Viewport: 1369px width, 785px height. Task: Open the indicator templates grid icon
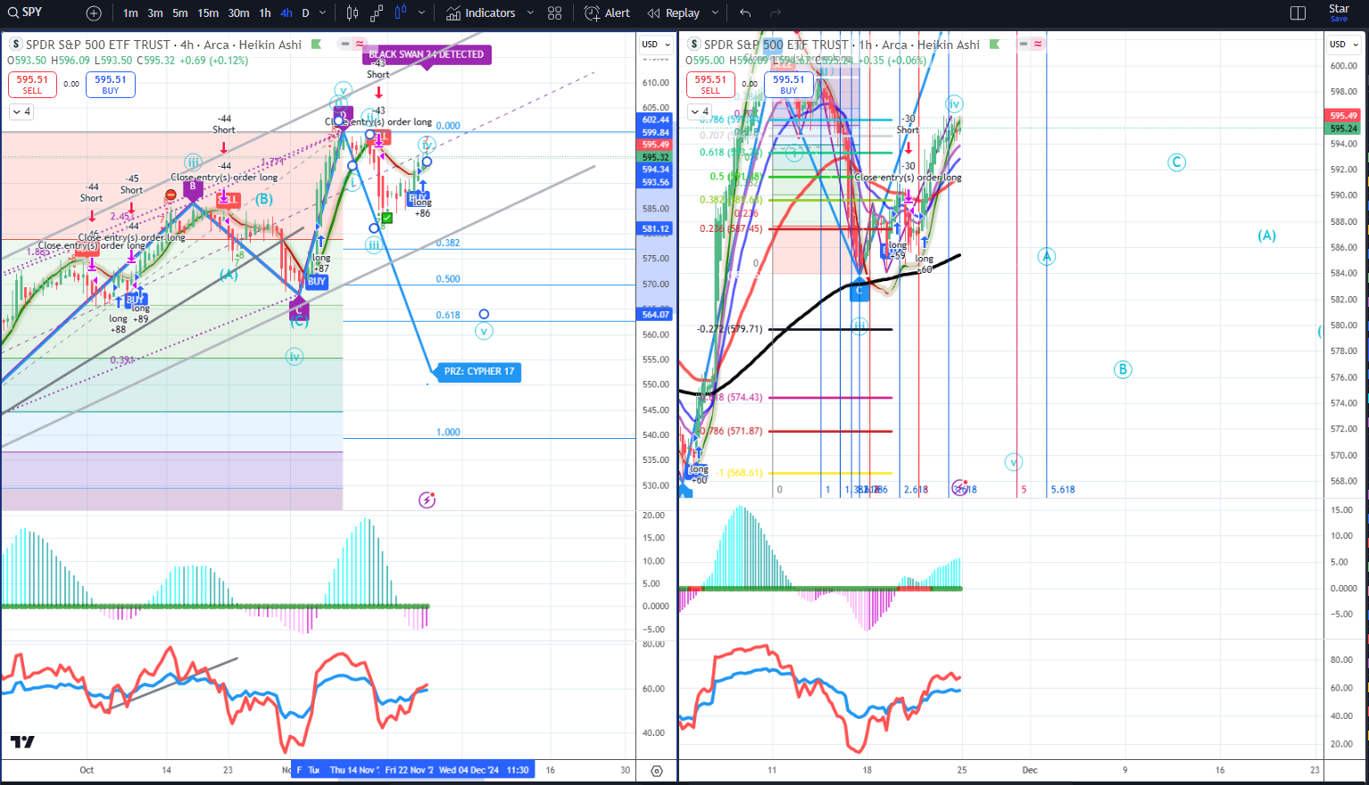click(x=555, y=13)
